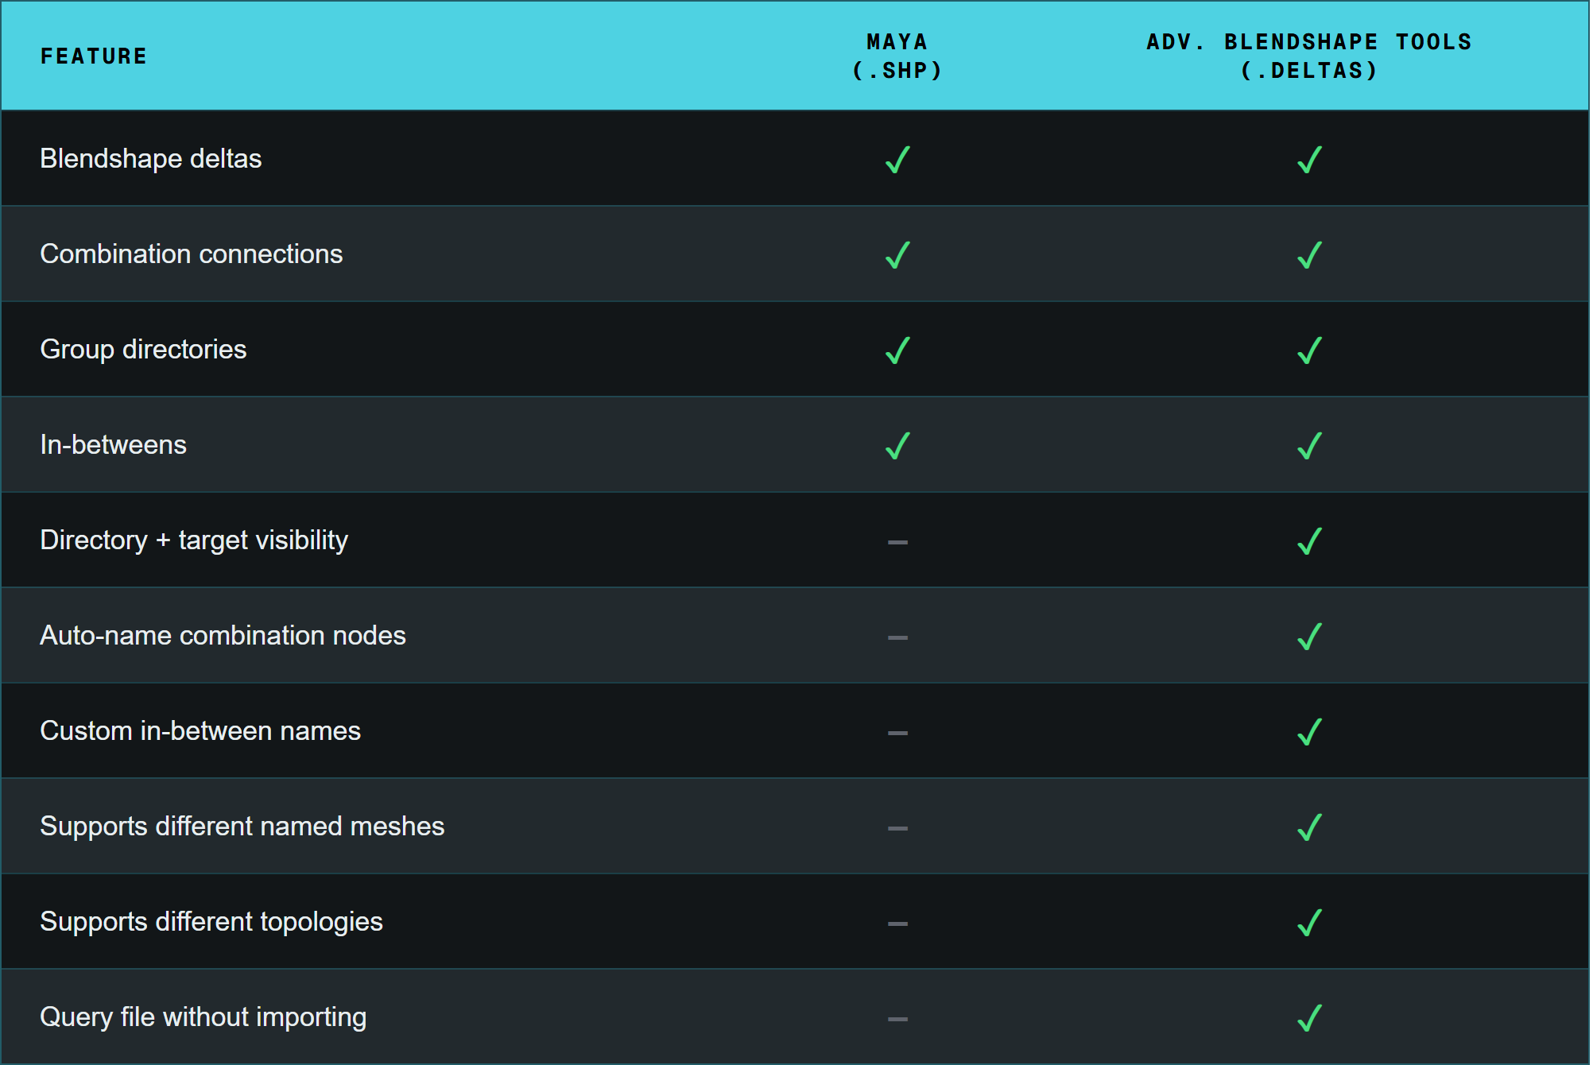Click the Maya dash for Custom in-between names
The height and width of the screenshot is (1065, 1593).
[897, 733]
